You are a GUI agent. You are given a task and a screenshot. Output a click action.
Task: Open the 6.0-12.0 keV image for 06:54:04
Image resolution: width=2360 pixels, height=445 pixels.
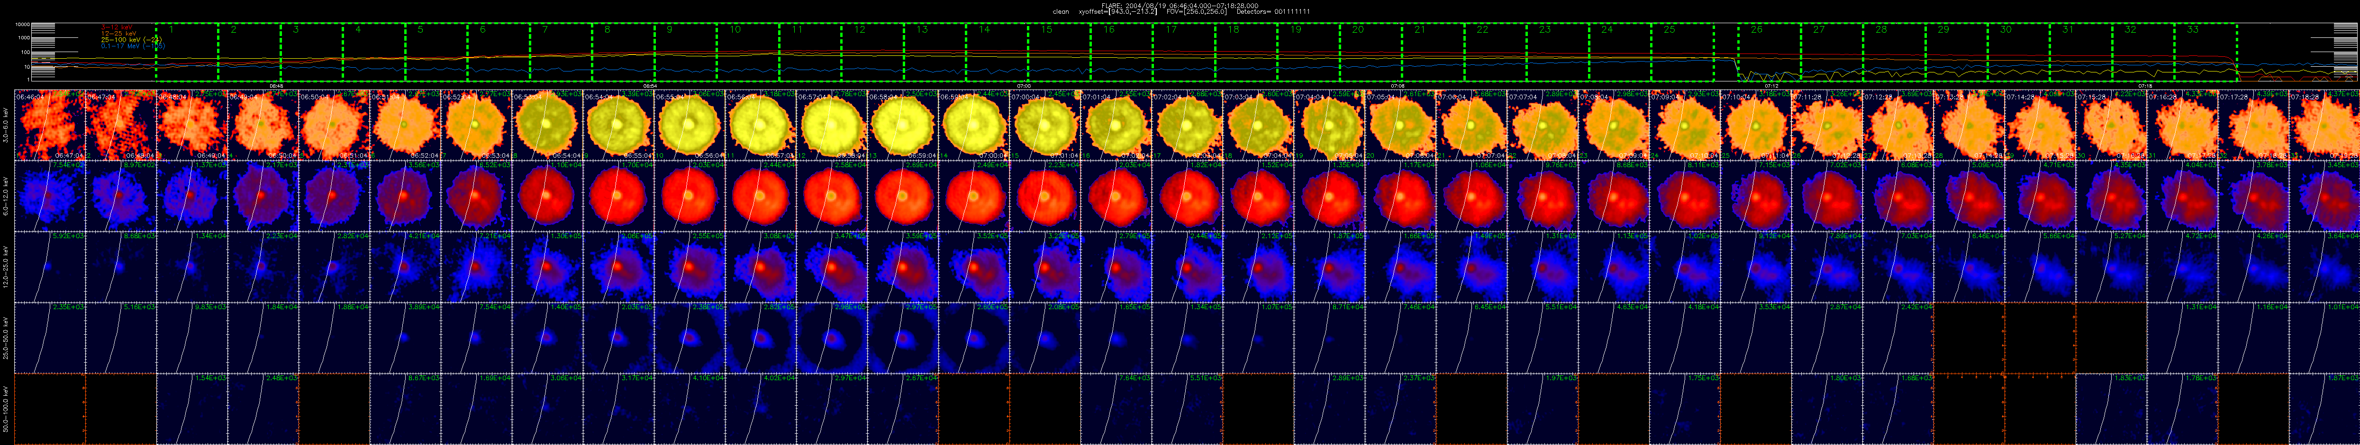[619, 196]
